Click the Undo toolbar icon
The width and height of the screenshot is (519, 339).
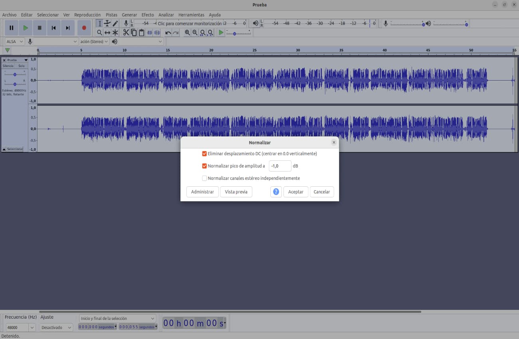pos(167,33)
